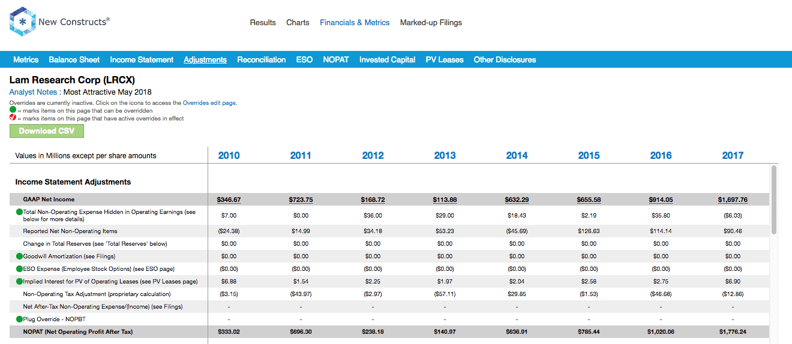Viewport: 792px width, 344px height.
Task: Click the red checkmark active-override legend icon
Action: [13, 118]
